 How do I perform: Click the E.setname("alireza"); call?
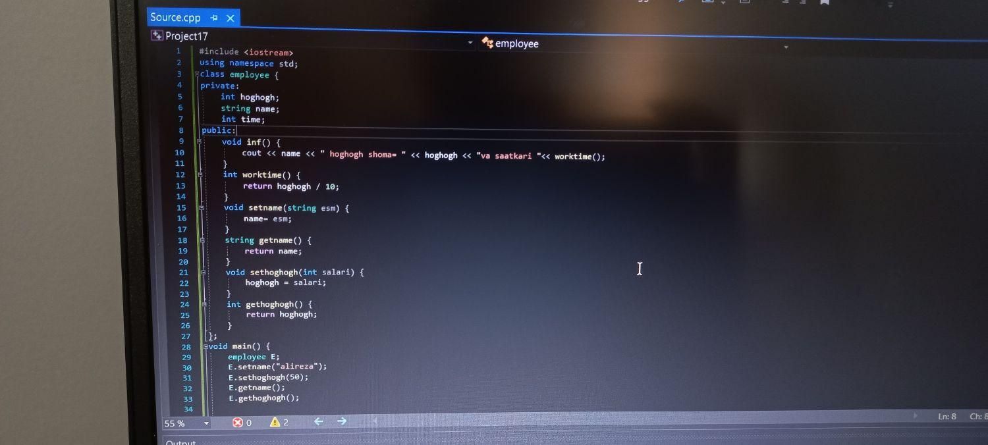pyautogui.click(x=277, y=367)
